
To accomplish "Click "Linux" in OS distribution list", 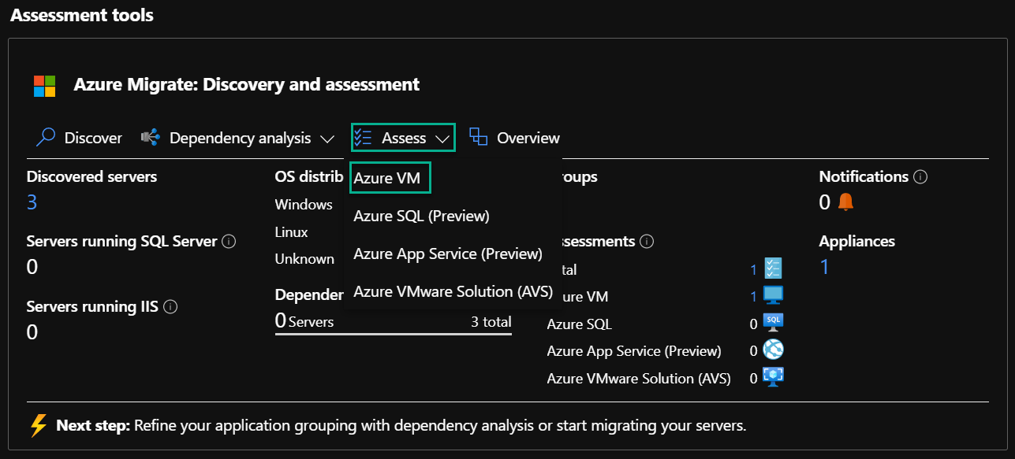I will (291, 232).
